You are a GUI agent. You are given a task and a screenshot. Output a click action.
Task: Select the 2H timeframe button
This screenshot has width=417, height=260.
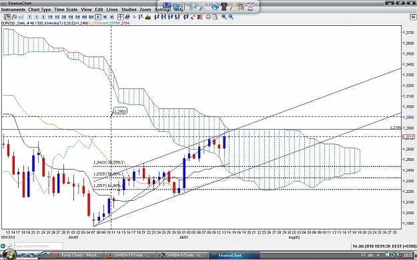pyautogui.click(x=77, y=17)
